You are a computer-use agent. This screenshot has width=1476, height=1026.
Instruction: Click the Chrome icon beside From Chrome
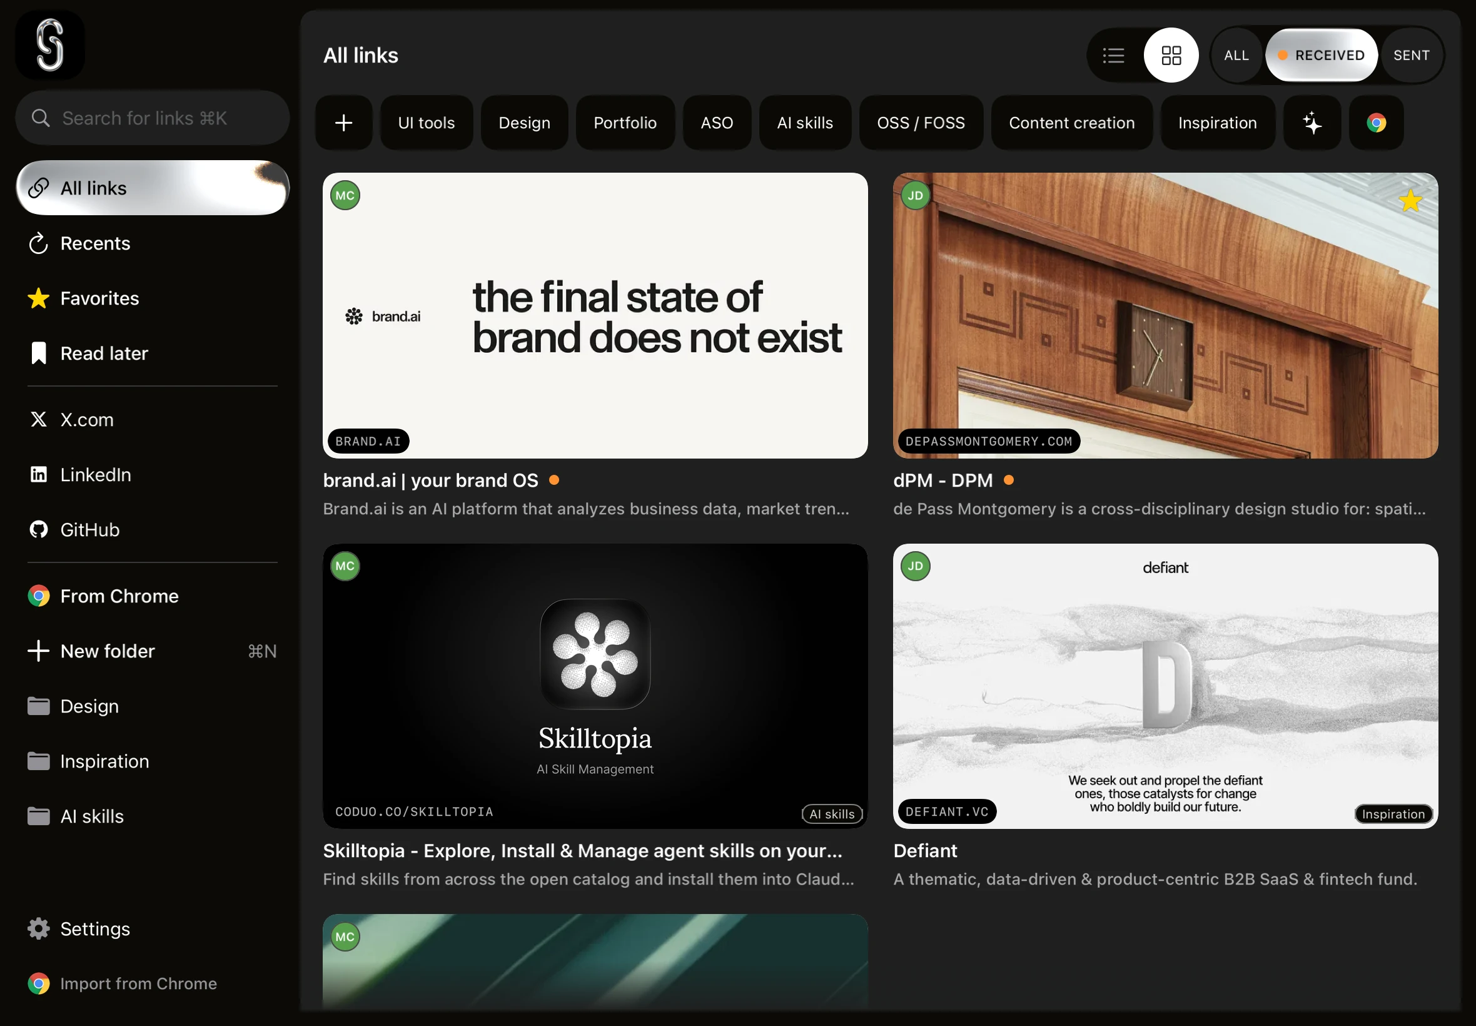click(39, 596)
